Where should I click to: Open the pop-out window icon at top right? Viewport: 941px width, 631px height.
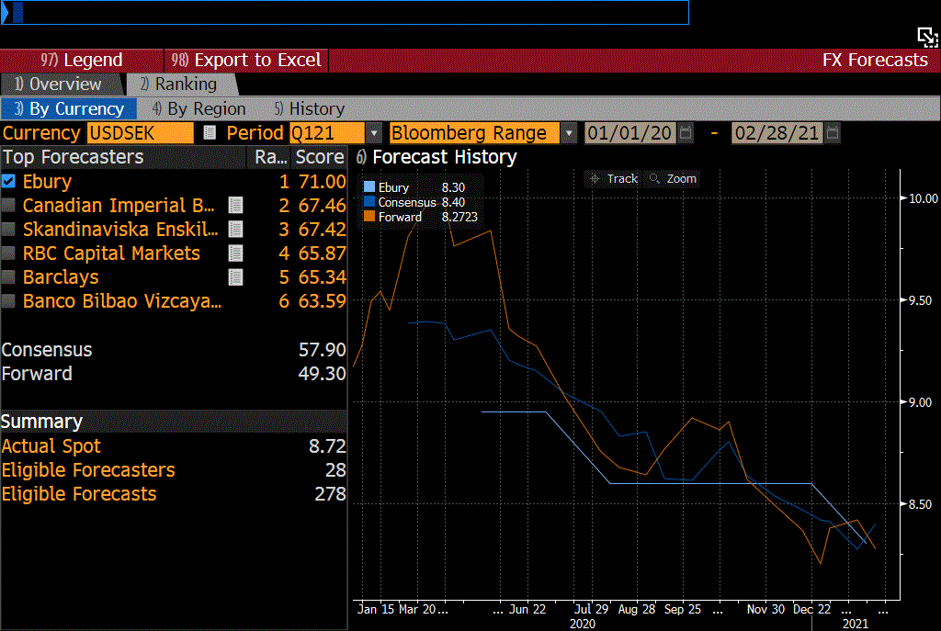click(927, 37)
